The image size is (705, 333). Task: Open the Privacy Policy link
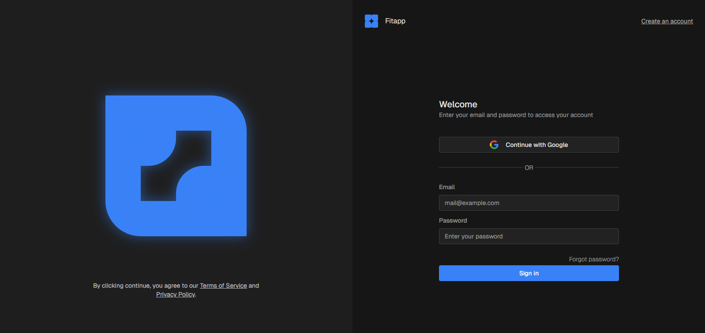(x=175, y=294)
